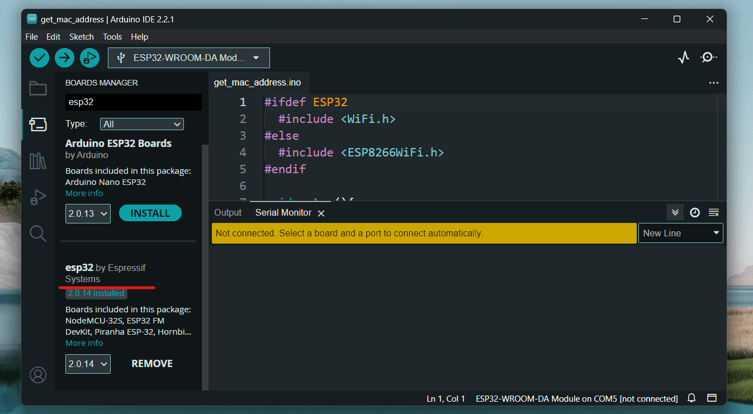The width and height of the screenshot is (753, 414).
Task: Switch to the Output tab
Action: [228, 212]
